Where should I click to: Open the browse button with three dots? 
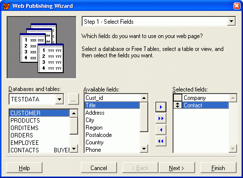74,99
